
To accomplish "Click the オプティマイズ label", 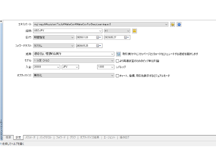I will click(24, 75).
